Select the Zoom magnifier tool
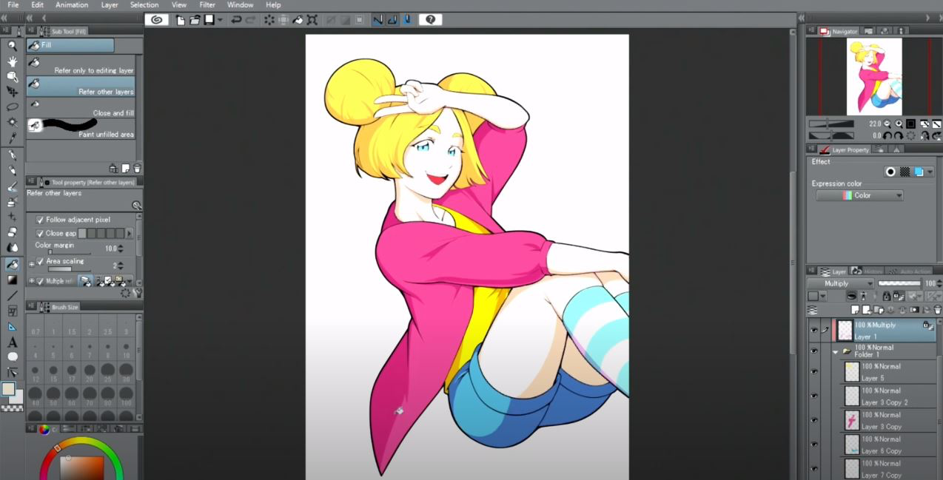Viewport: 943px width, 480px height. (12, 45)
